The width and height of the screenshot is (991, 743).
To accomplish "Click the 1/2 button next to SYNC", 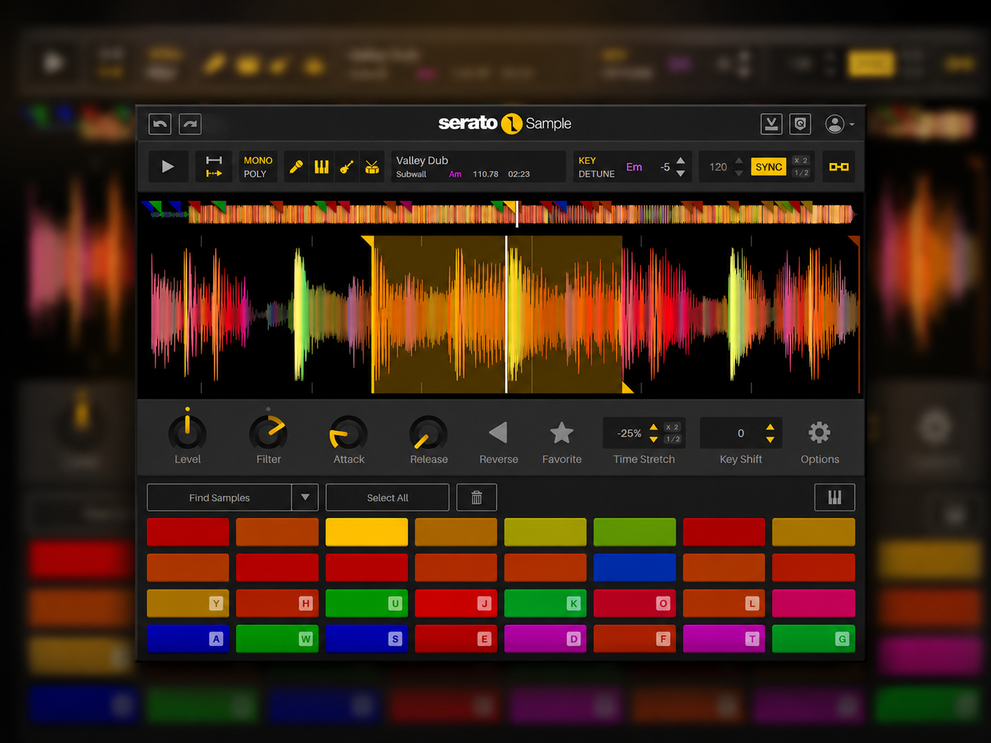I will [x=801, y=173].
